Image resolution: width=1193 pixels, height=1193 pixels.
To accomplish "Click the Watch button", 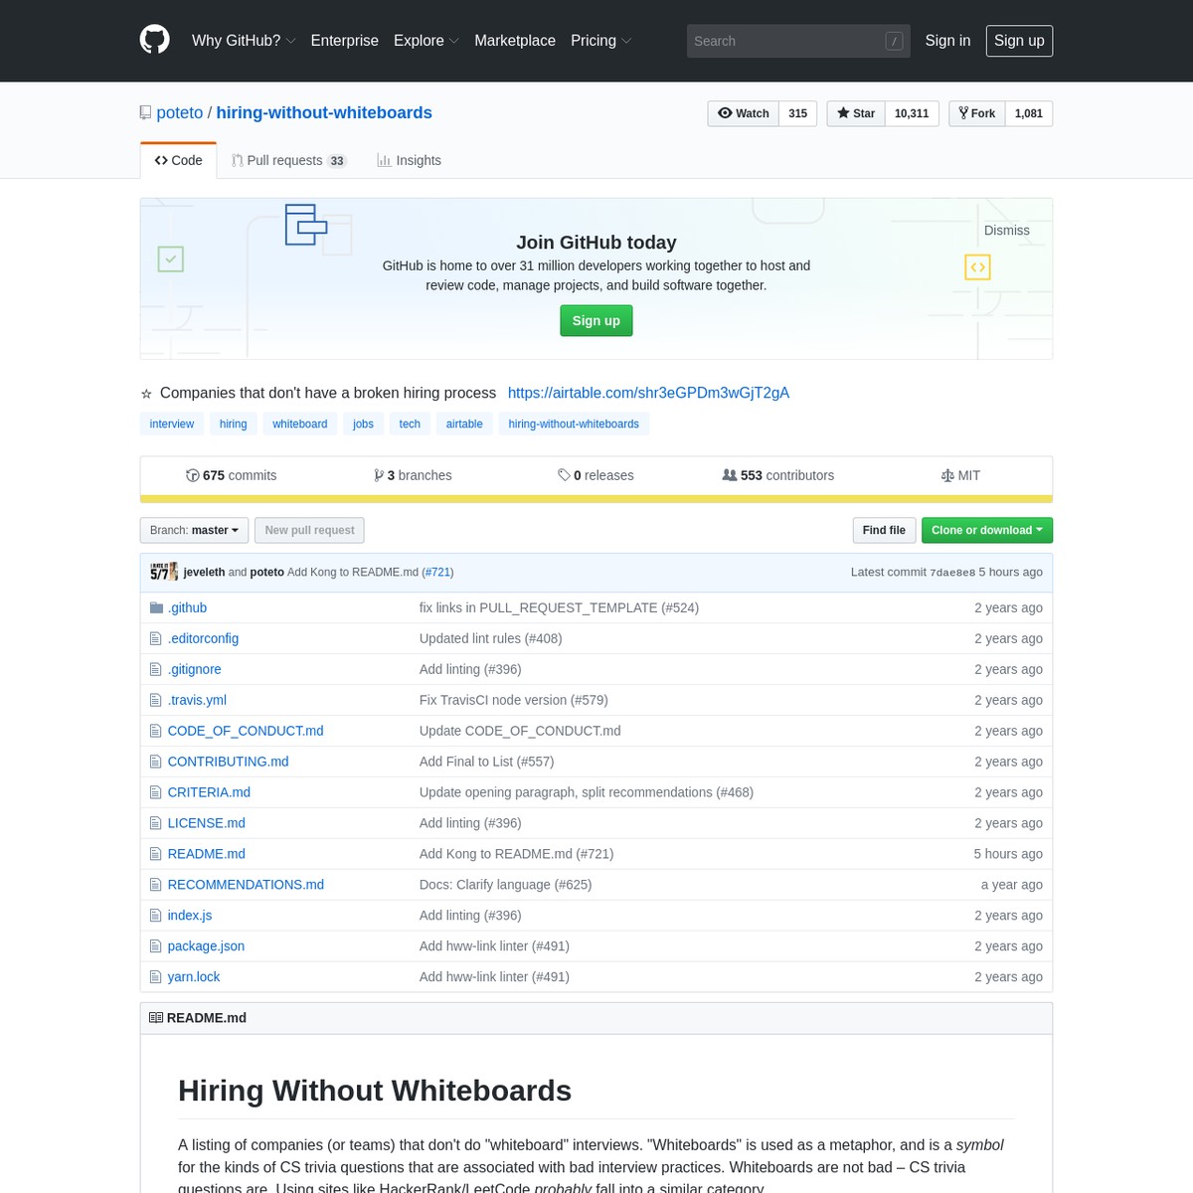I will point(743,113).
